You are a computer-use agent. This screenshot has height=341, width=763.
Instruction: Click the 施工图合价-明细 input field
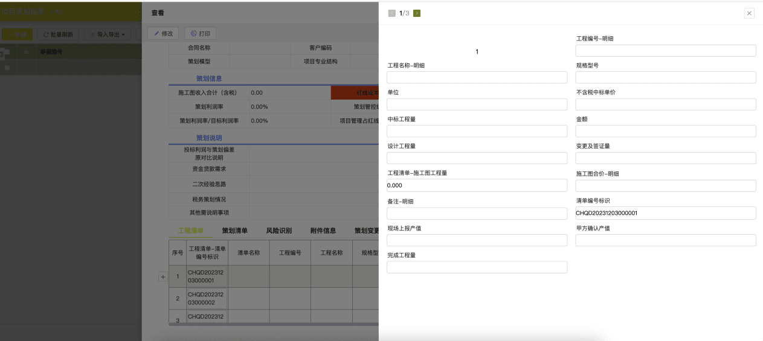(x=666, y=186)
